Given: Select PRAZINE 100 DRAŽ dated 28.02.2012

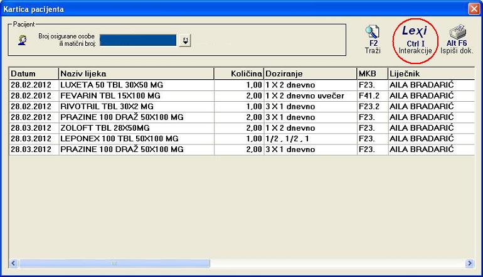Looking at the screenshot, I should (242, 117).
